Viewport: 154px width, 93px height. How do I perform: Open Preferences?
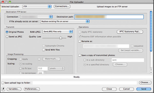32,89
